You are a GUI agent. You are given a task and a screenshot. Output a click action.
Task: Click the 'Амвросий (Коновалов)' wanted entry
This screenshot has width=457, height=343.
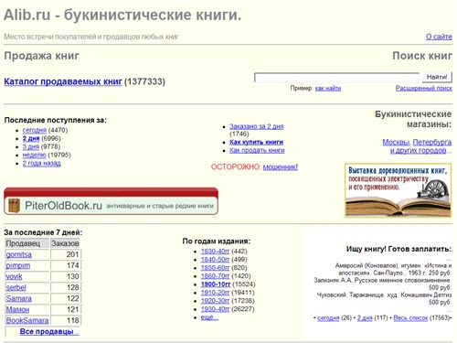[393, 269]
